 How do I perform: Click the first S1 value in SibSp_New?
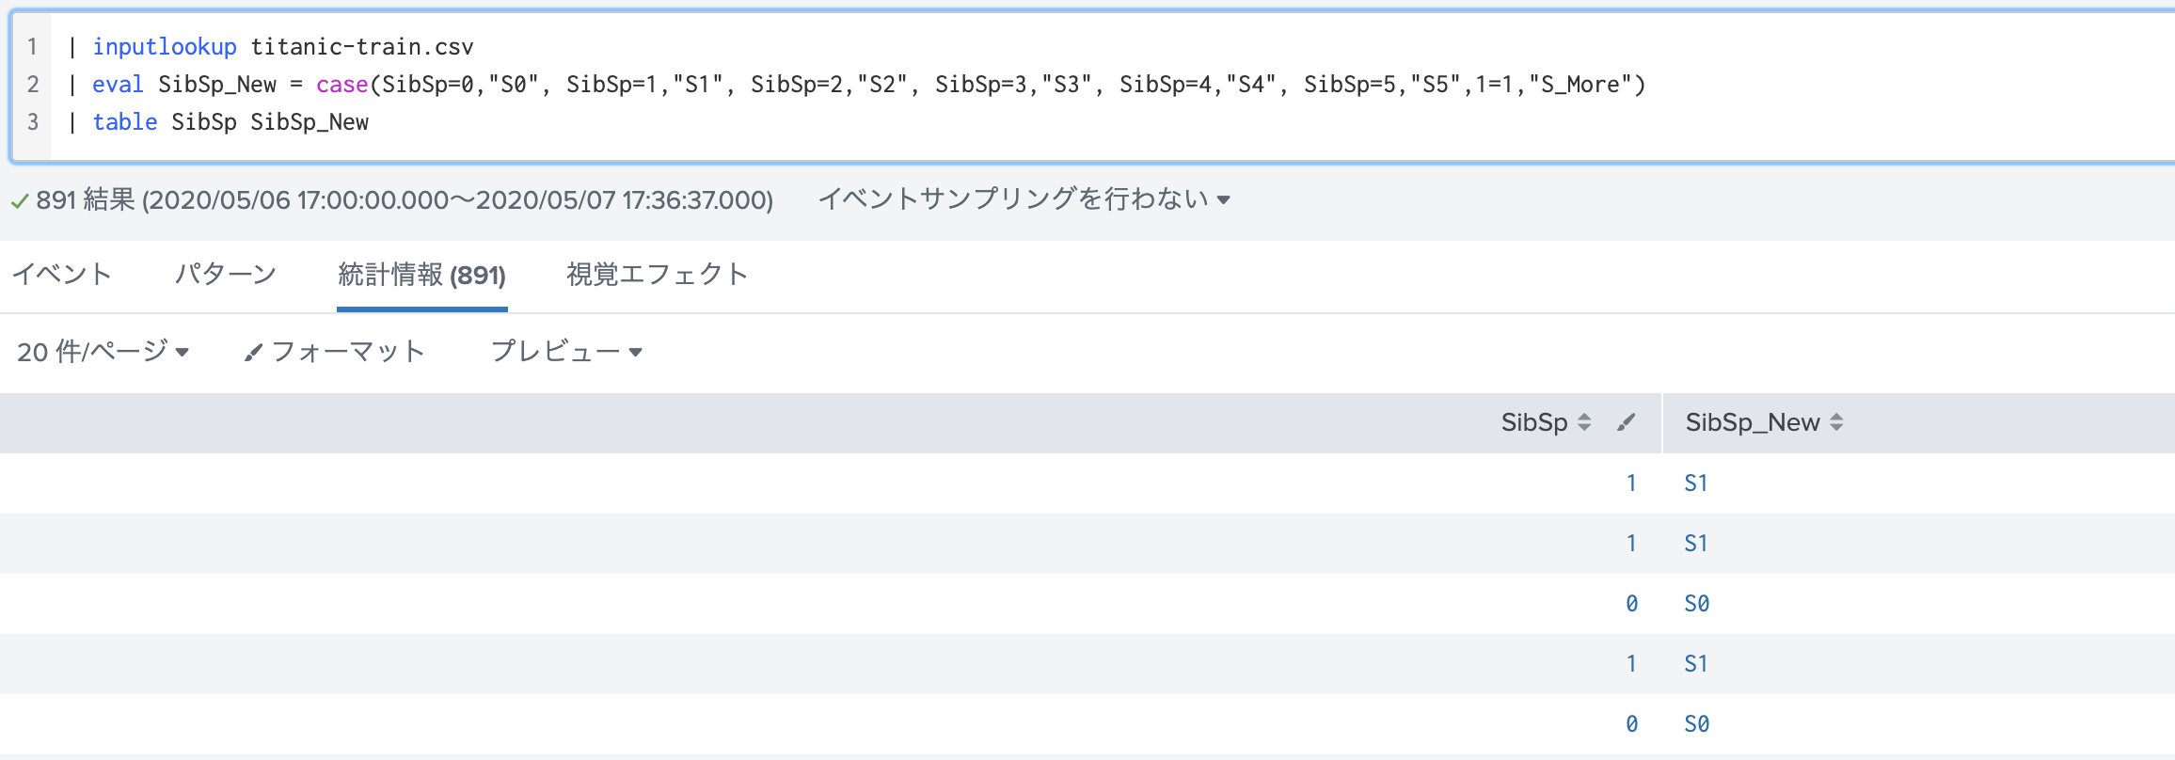1695,483
